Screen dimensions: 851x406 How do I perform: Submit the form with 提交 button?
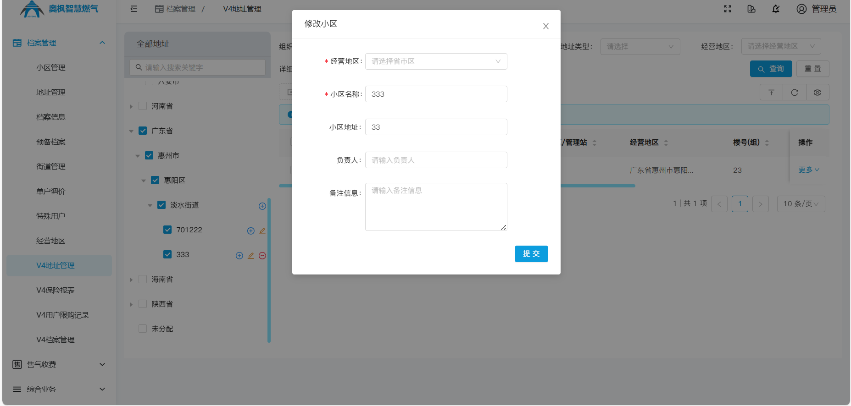[531, 254]
